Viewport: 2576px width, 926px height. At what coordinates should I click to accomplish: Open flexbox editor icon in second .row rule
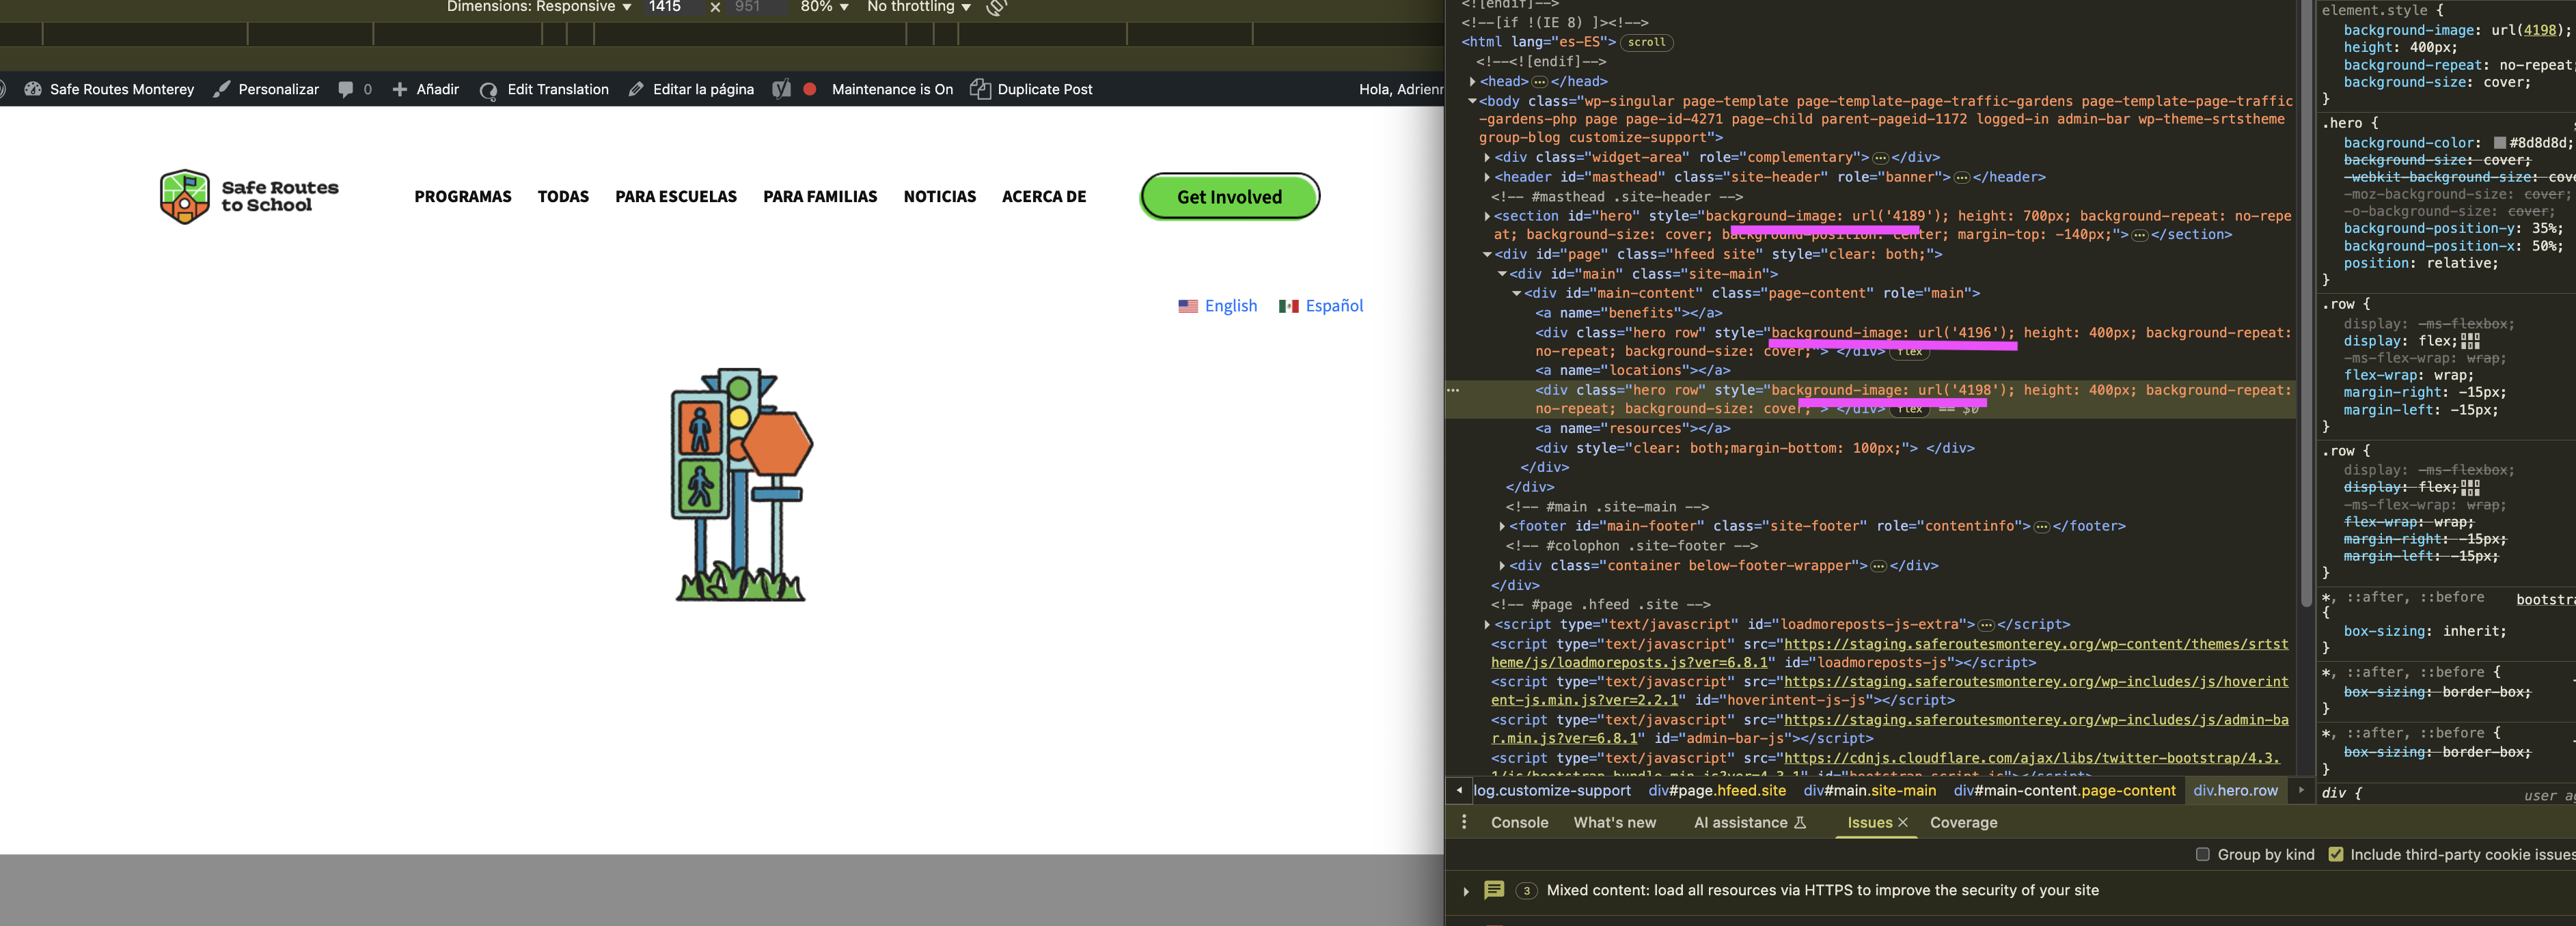(x=2471, y=488)
